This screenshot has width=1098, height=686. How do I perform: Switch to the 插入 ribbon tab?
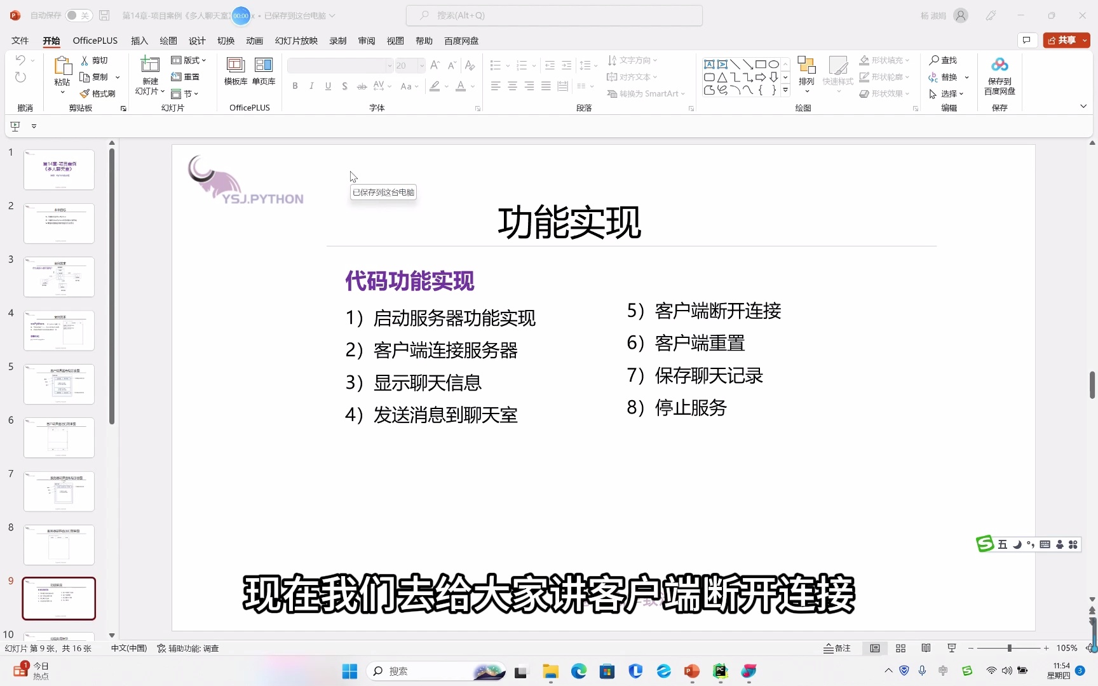(x=139, y=40)
